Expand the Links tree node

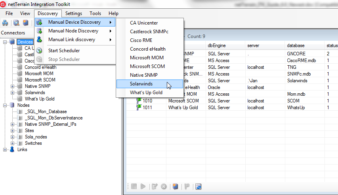point(5,150)
